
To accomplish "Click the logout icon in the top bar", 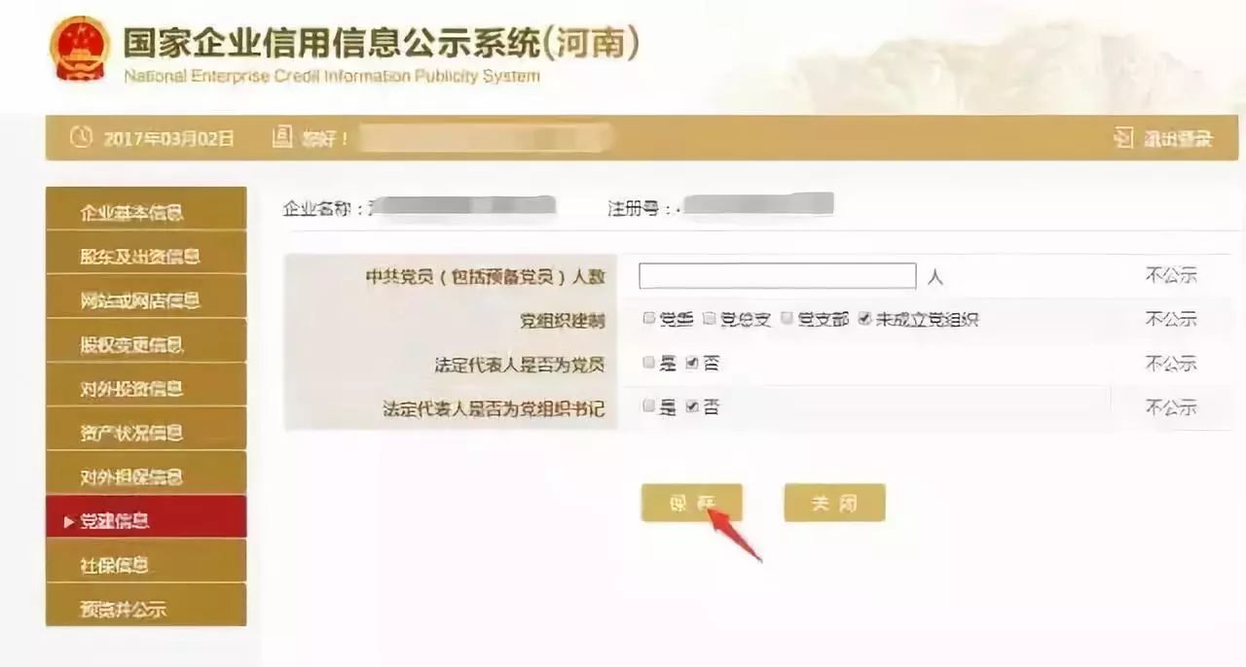I will coord(1123,138).
